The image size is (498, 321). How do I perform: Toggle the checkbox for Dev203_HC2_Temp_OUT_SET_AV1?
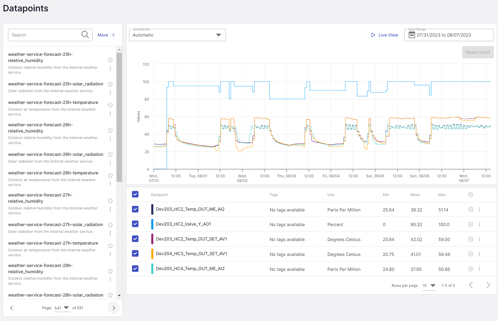click(x=135, y=239)
